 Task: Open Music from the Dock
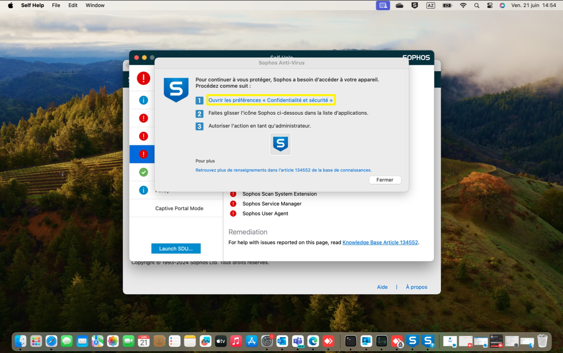coord(236,341)
